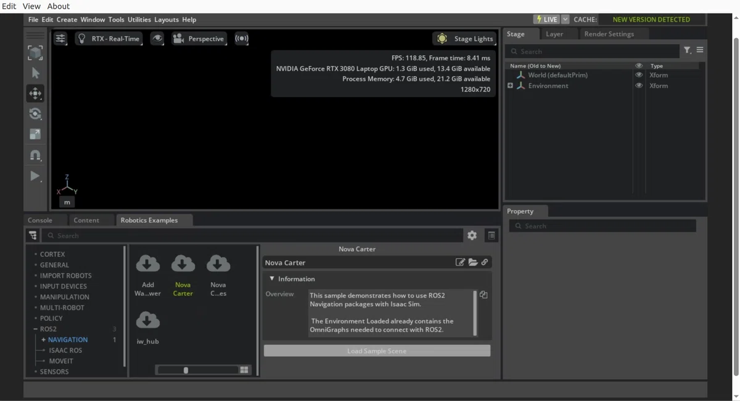Open the outer About menu

click(59, 6)
